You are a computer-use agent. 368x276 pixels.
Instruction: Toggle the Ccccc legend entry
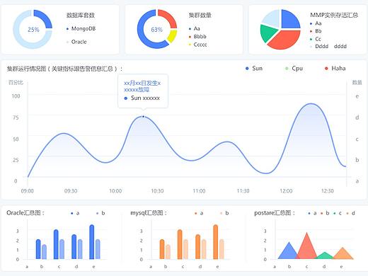(197, 45)
